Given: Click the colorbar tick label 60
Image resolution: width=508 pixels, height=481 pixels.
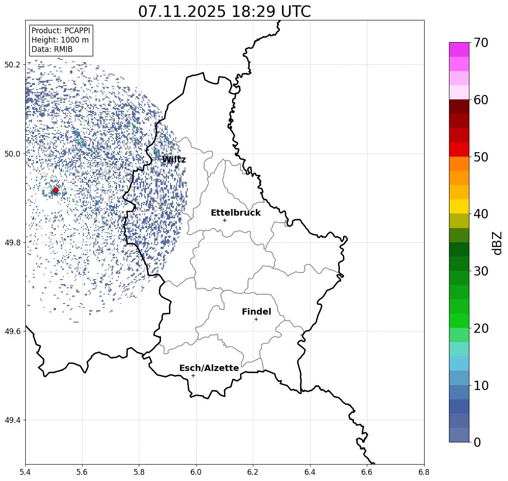Looking at the screenshot, I should pyautogui.click(x=481, y=100).
